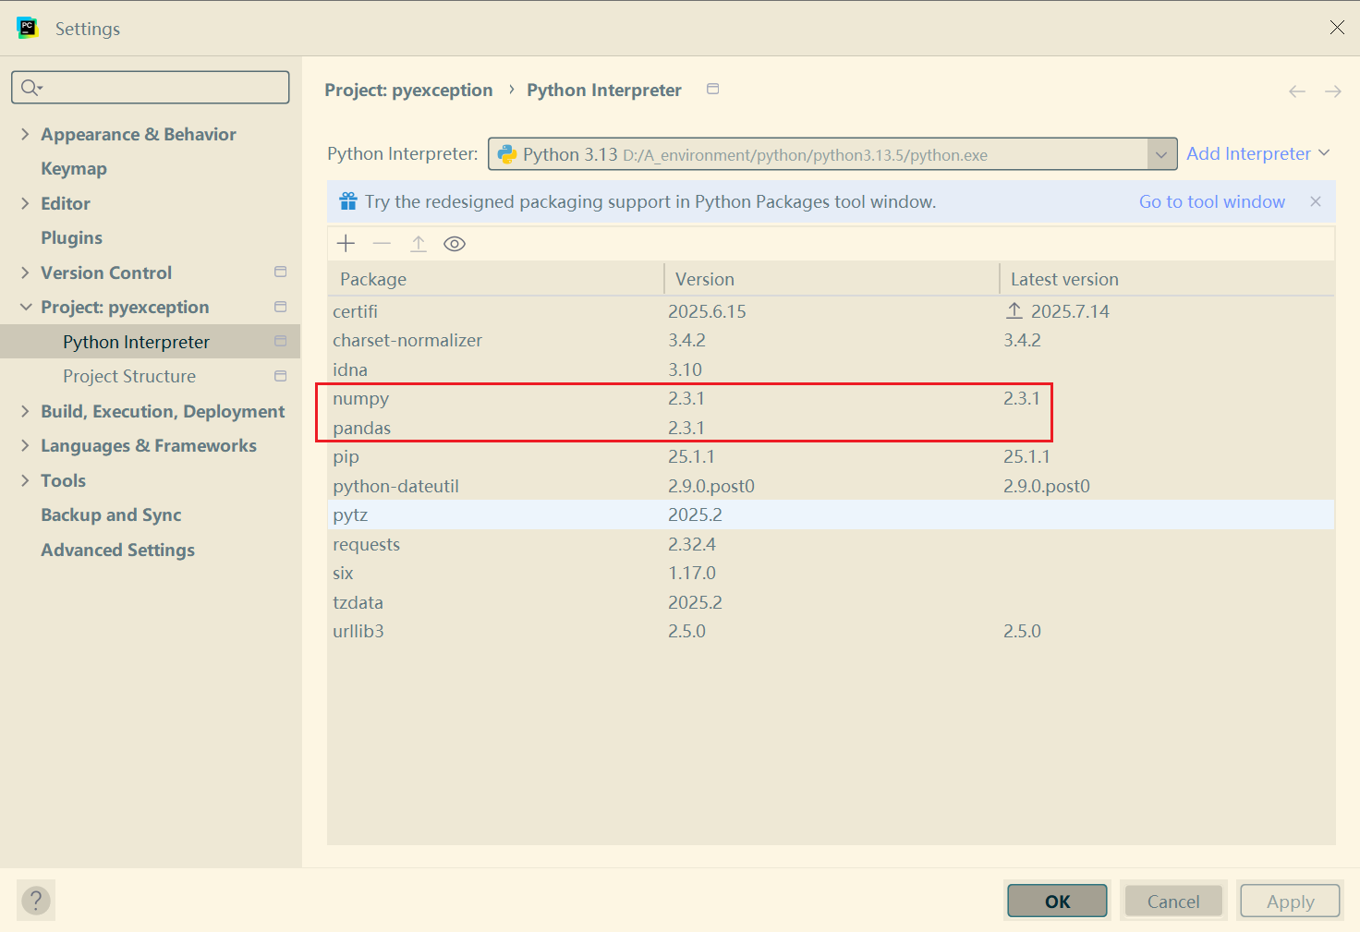Select the six package row

[x=831, y=573]
